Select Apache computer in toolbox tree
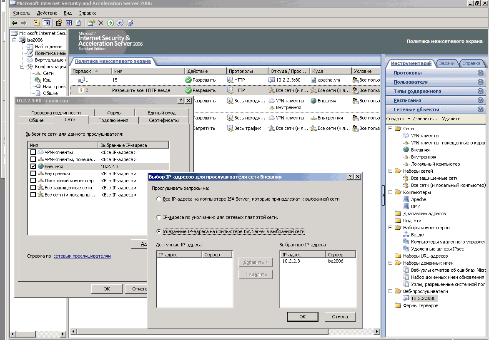The width and height of the screenshot is (489, 340). 418,199
